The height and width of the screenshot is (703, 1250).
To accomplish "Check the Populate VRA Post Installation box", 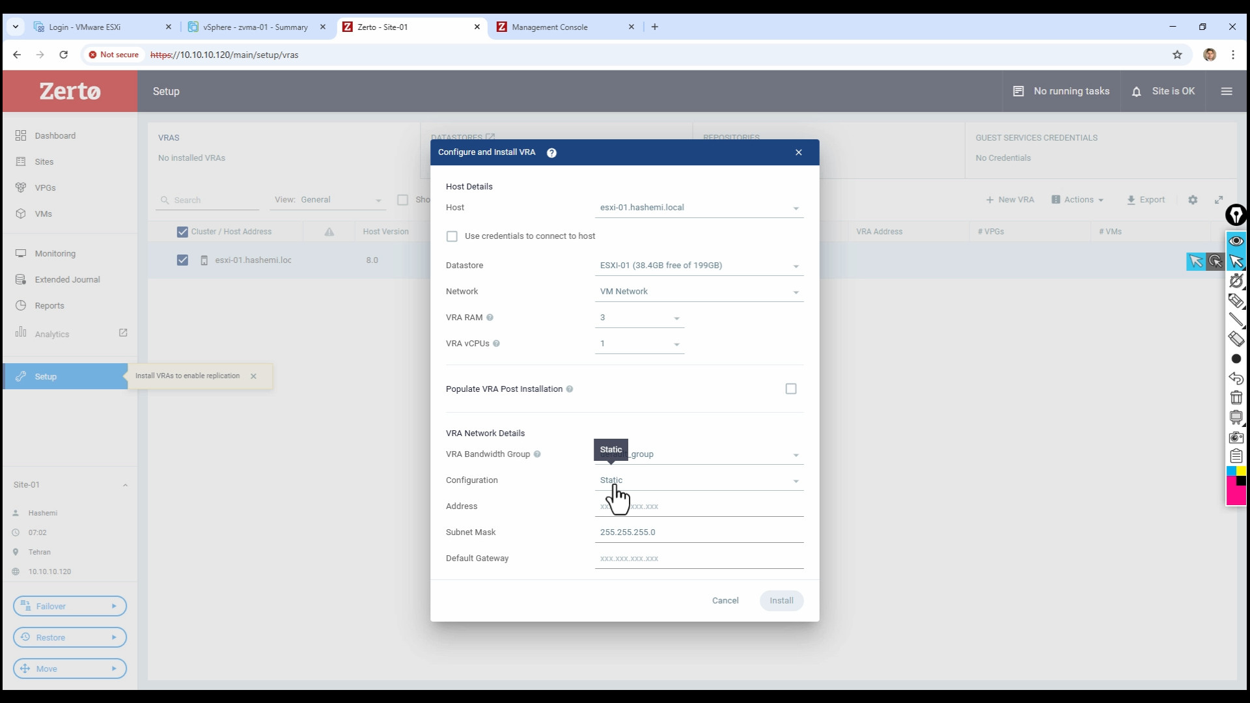I will 791,389.
